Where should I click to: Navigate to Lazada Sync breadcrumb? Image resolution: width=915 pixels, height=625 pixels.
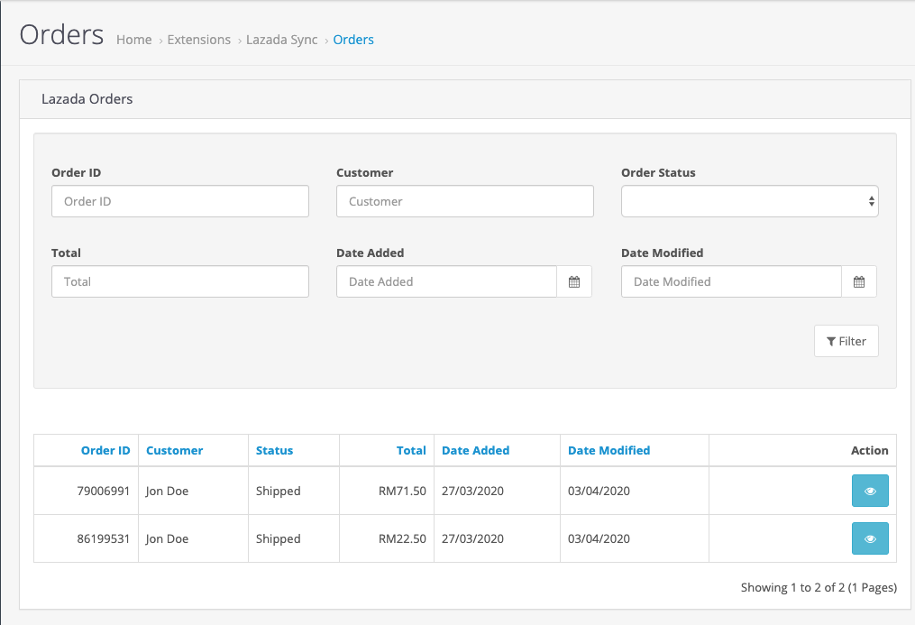[281, 40]
